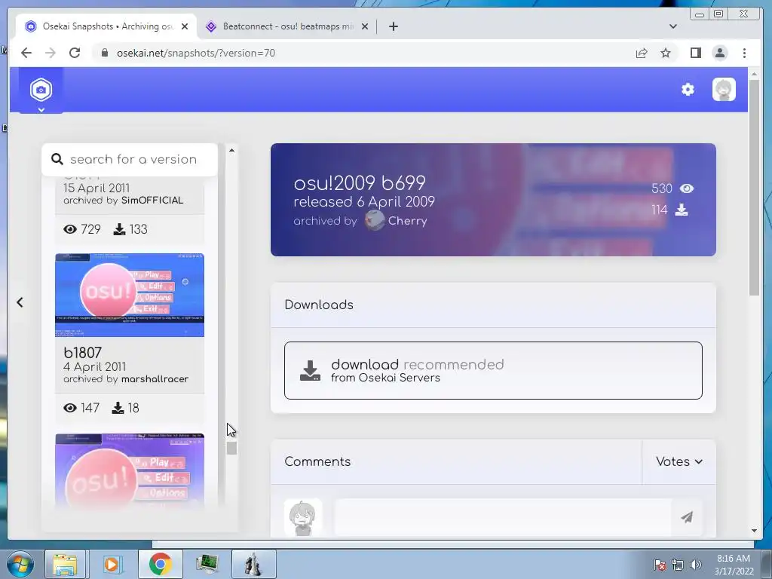
Task: Close the Osekai Snapshots tab
Action: pos(185,26)
